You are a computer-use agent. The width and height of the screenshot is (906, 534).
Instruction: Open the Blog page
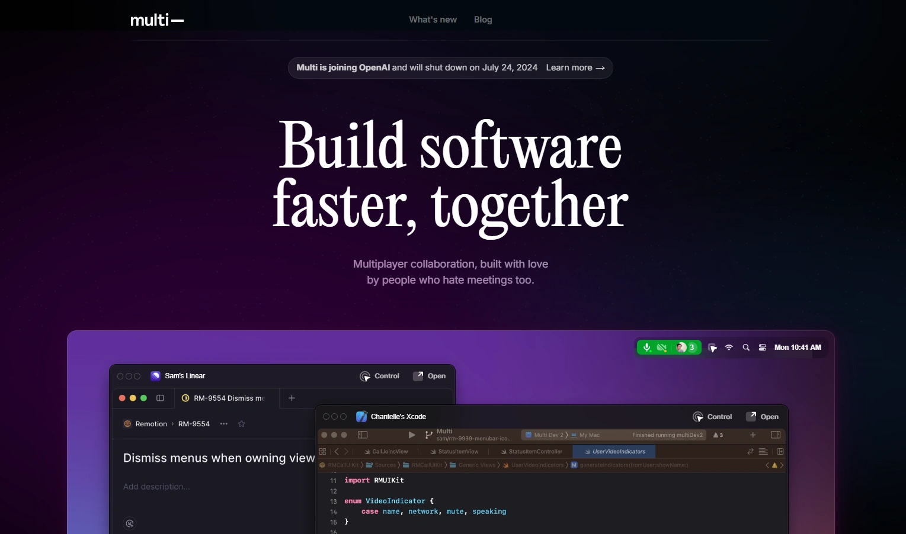click(483, 20)
